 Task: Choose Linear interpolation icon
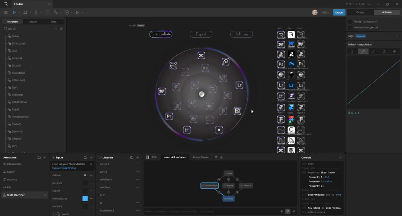(x=363, y=51)
